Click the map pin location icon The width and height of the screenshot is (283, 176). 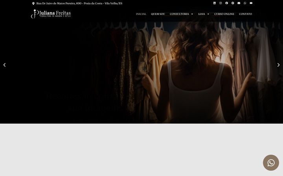[33, 4]
